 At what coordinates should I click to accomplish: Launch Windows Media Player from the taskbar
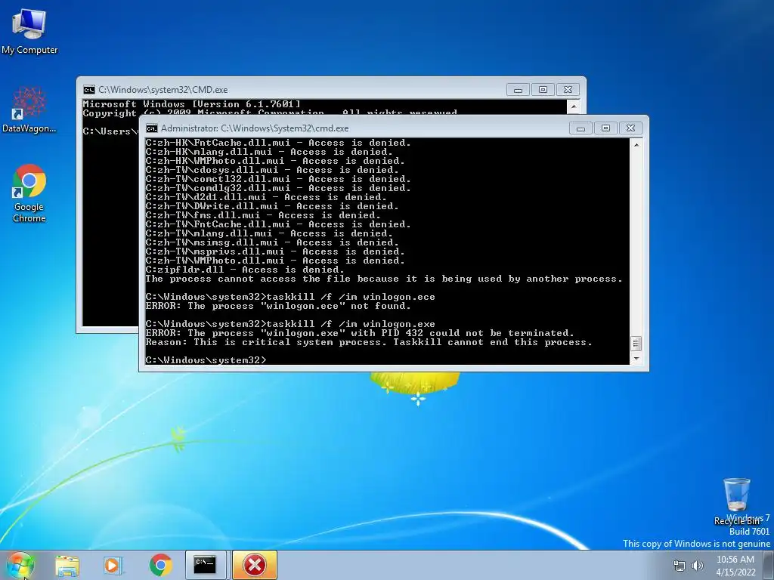point(113,566)
